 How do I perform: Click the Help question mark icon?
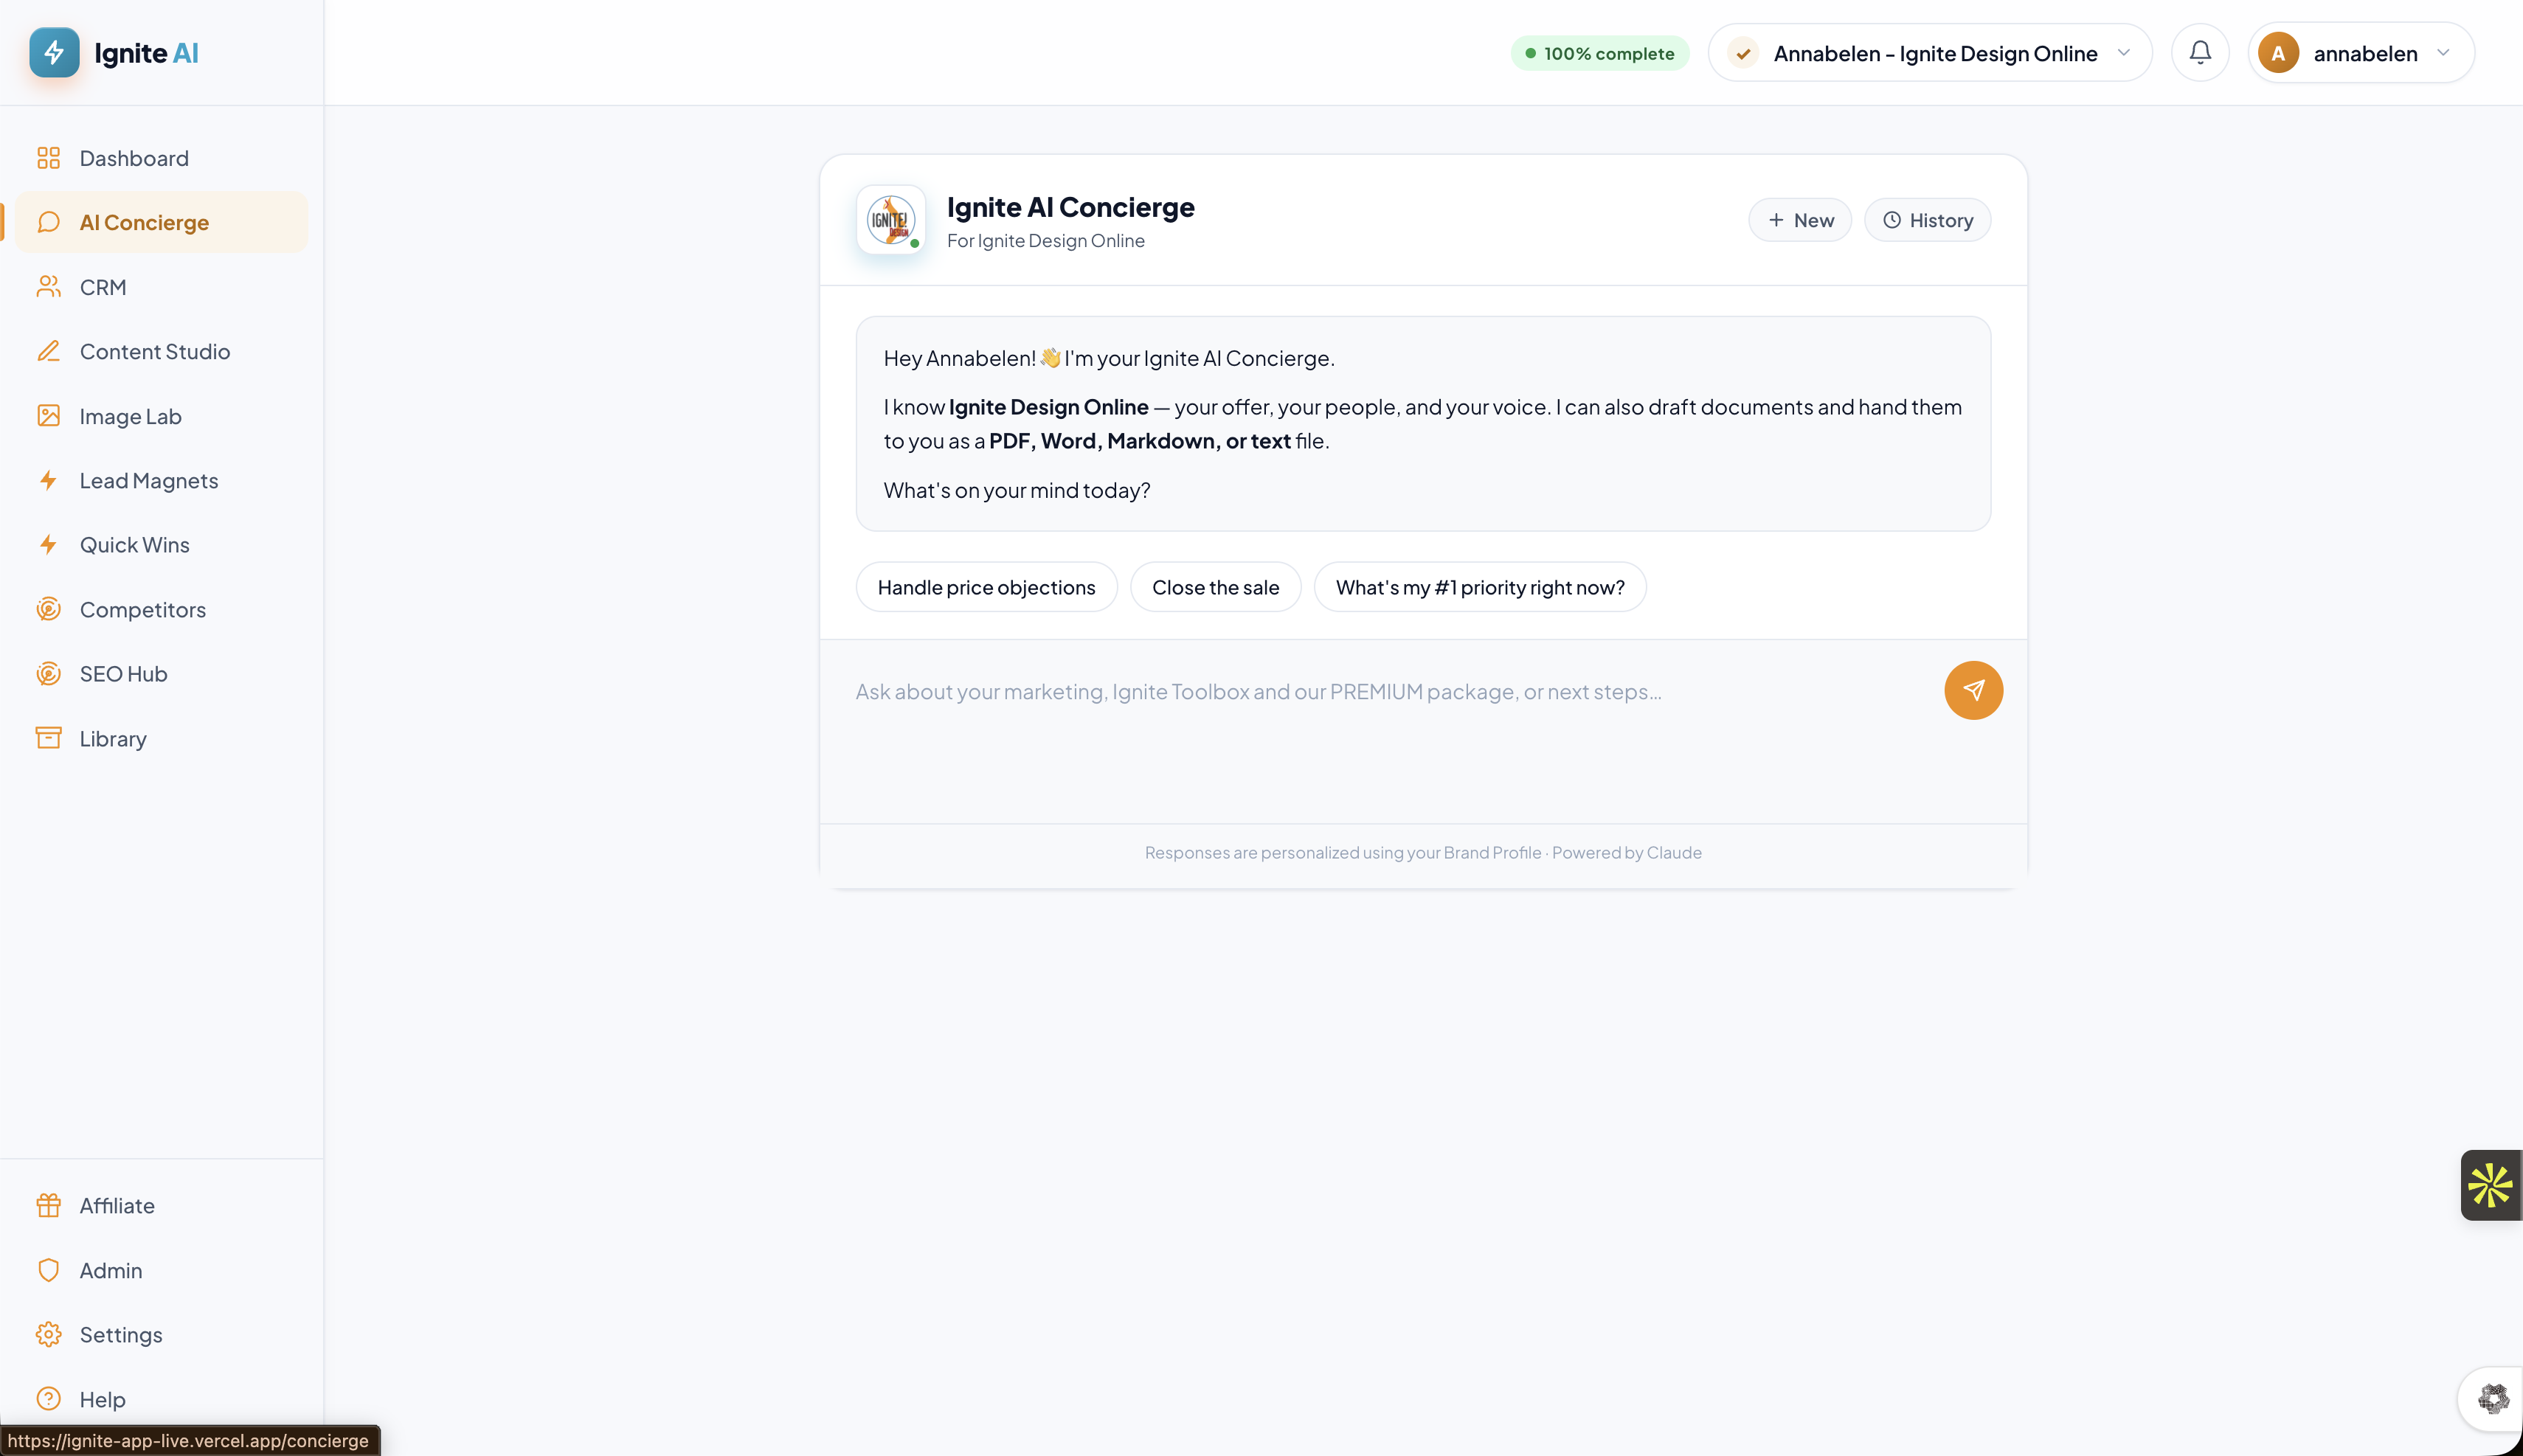(x=48, y=1399)
